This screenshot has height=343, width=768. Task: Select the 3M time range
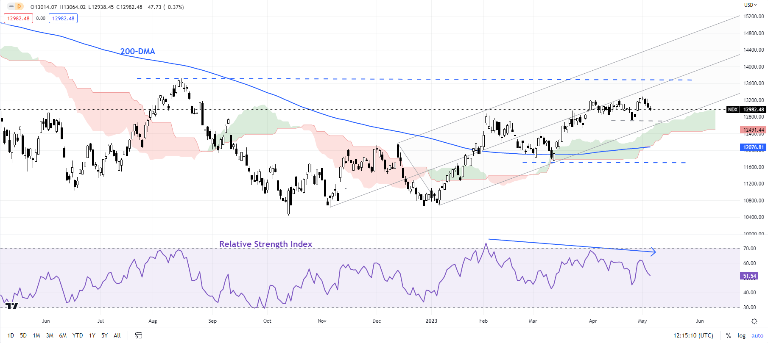50,335
